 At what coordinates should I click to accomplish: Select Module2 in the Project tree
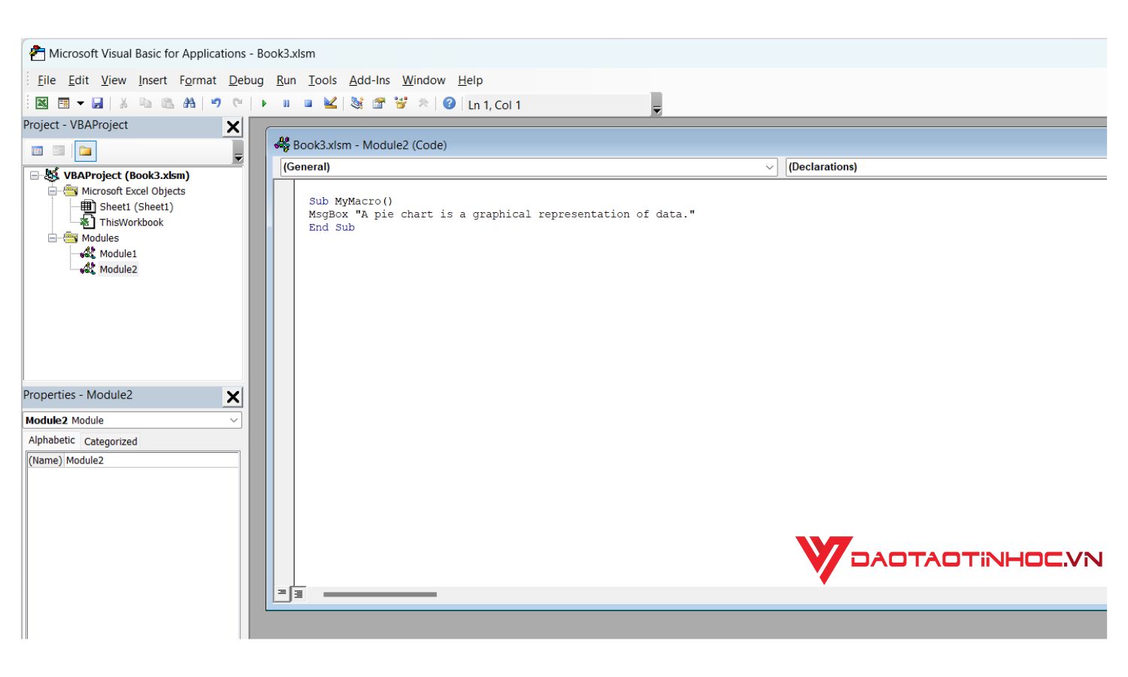coord(118,269)
